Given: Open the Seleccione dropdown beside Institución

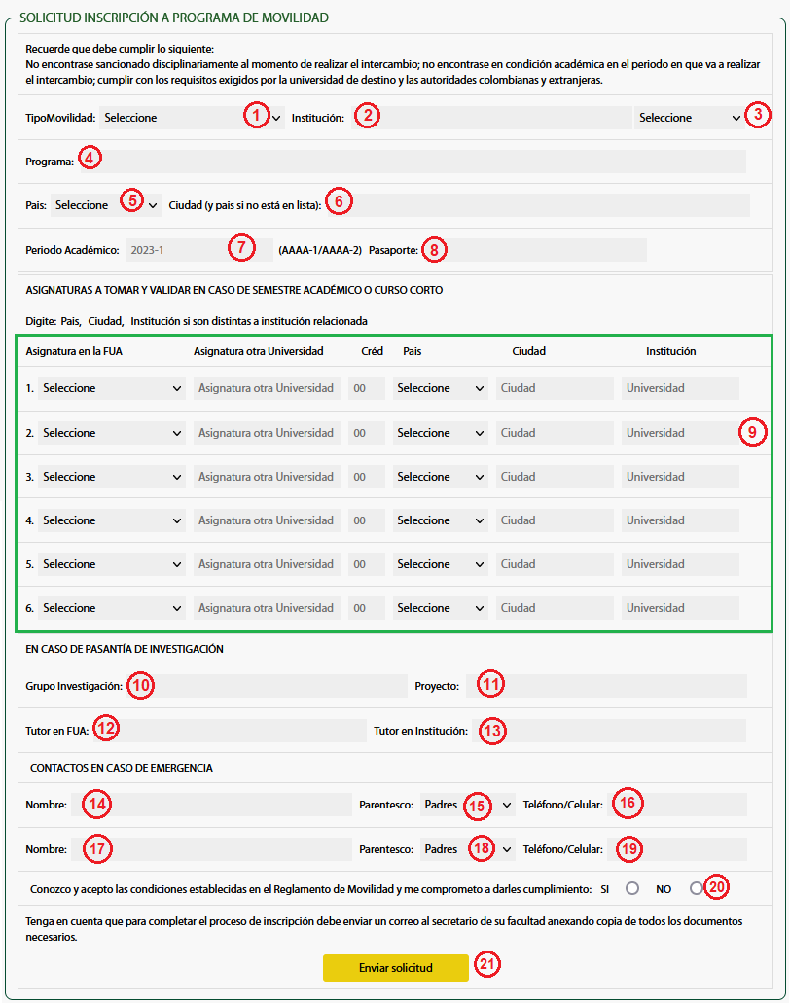Looking at the screenshot, I should 690,118.
